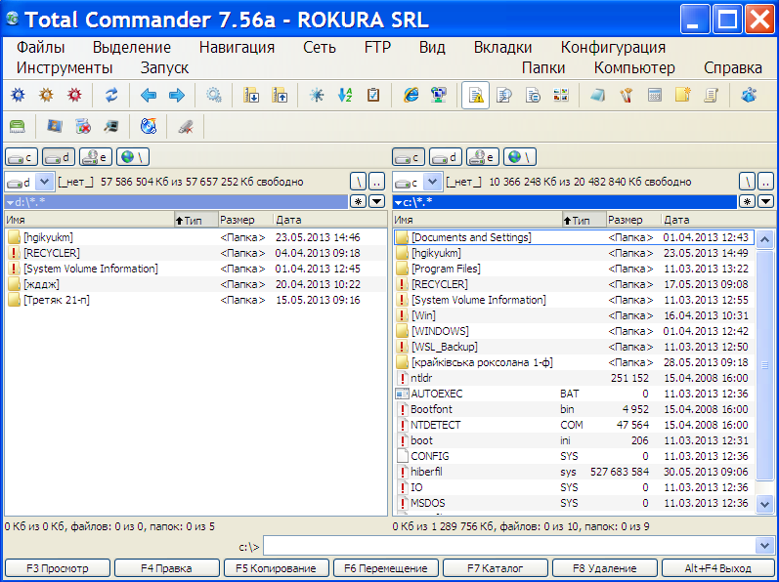Viewport: 779px width, 582px height.
Task: Click the green drive icon in second toolbar row
Action: [18, 126]
